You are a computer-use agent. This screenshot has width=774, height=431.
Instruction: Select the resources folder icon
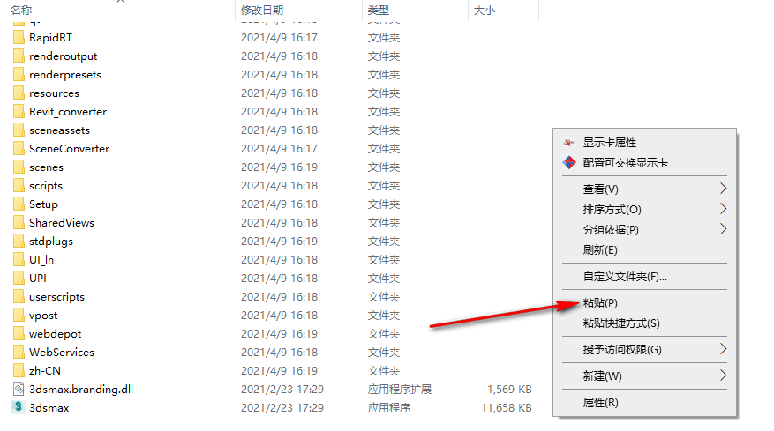click(19, 93)
